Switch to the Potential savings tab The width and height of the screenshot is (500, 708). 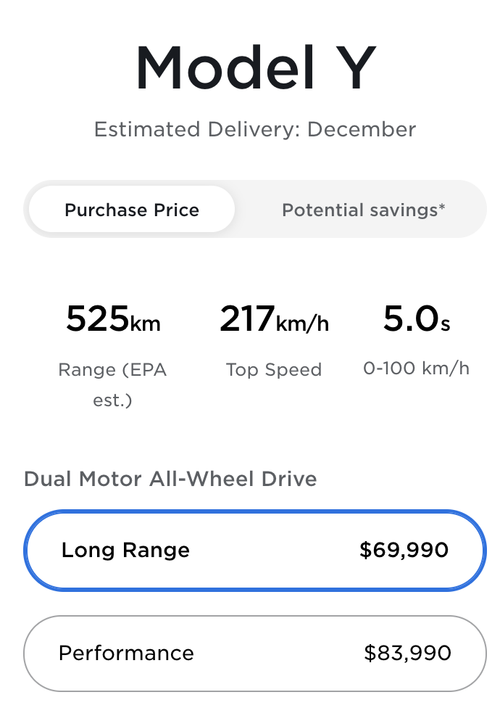pos(363,210)
